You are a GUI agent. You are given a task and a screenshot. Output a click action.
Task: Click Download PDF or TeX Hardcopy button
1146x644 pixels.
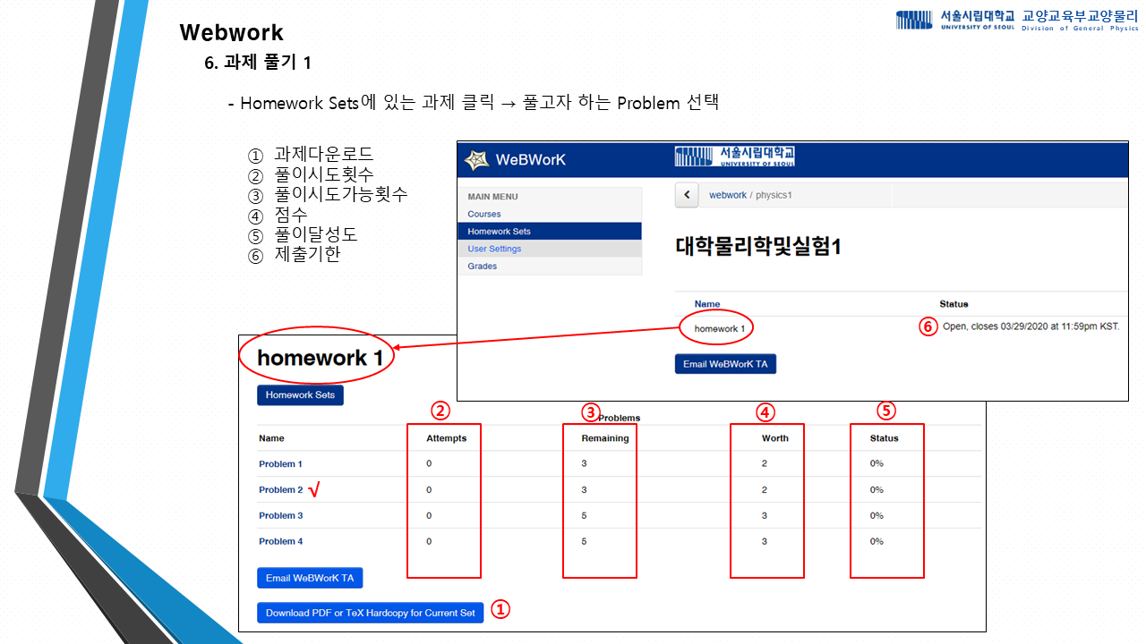(x=370, y=613)
